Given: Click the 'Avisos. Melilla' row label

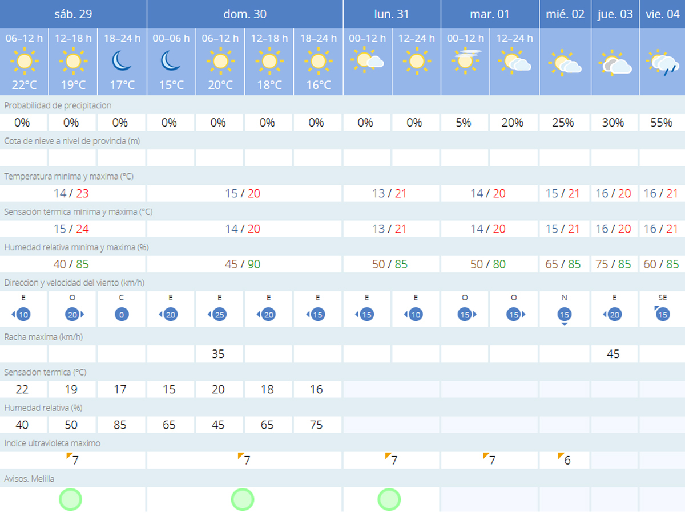Looking at the screenshot, I should pyautogui.click(x=29, y=479).
